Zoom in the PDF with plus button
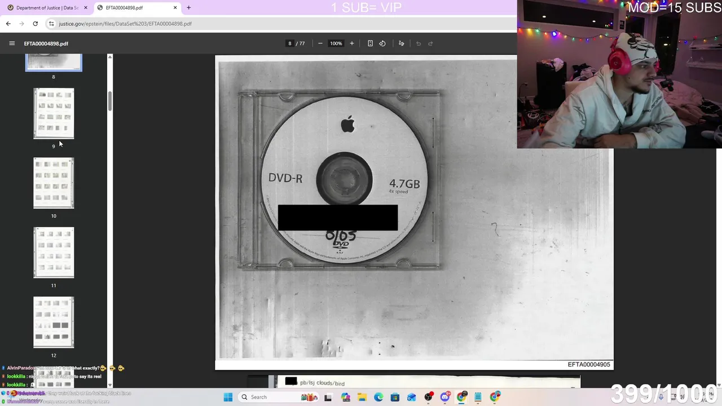 [352, 43]
